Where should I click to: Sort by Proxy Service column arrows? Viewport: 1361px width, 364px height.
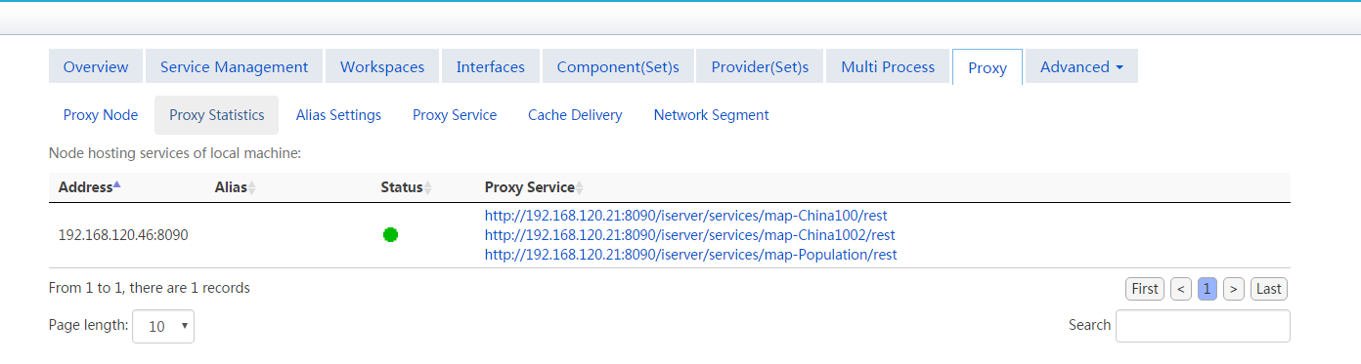pos(579,187)
